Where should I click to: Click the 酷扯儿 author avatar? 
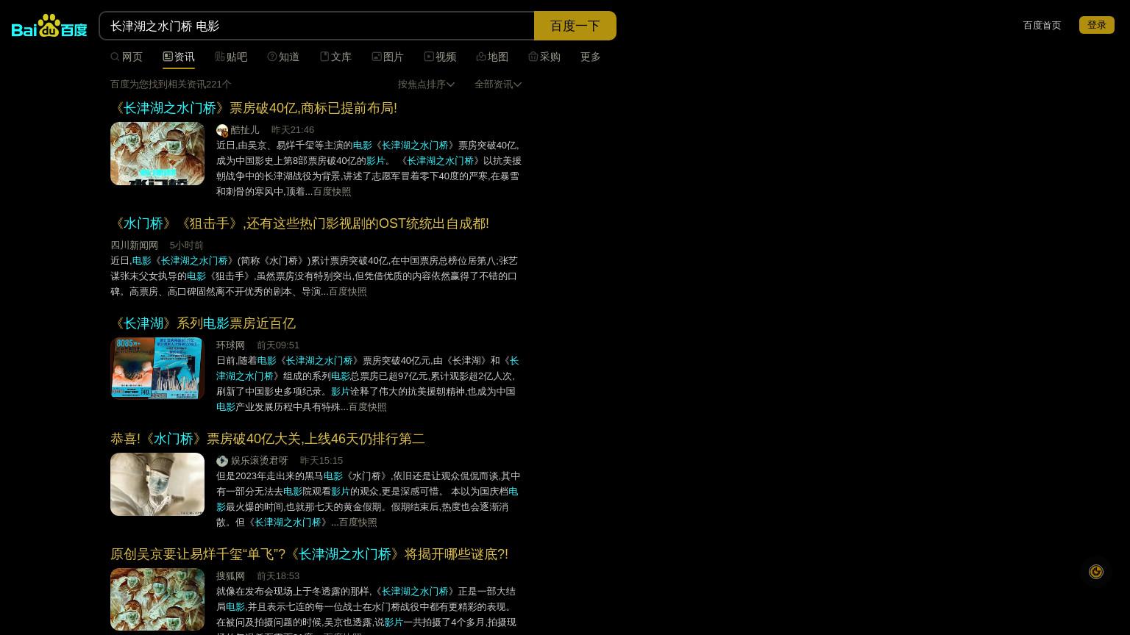[222, 130]
